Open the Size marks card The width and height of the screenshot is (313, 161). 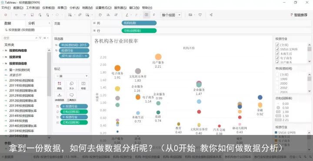point(71,85)
